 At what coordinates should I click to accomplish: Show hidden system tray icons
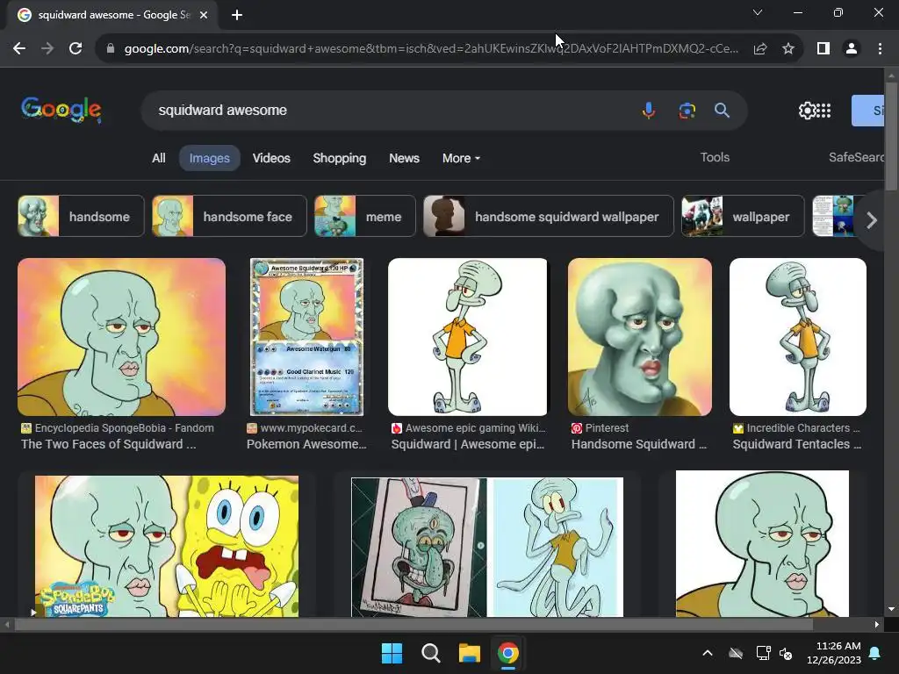[x=708, y=653]
